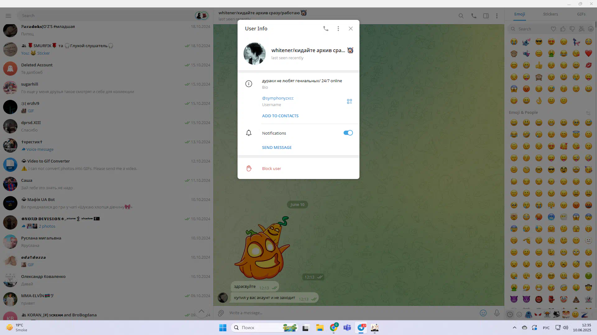The image size is (597, 335).
Task: Select party popper category filter
Action: (581, 29)
